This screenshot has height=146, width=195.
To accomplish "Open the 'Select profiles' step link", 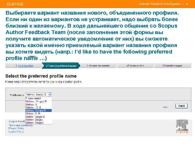I will tap(26, 66).
